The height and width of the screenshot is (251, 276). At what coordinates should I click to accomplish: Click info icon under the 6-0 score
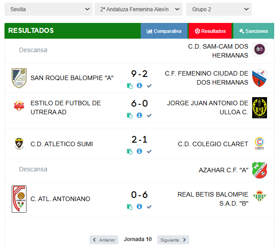[x=139, y=115]
